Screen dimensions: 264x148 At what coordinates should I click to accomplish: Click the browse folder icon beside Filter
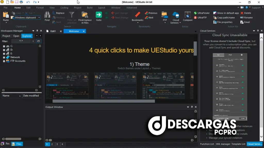(39, 41)
